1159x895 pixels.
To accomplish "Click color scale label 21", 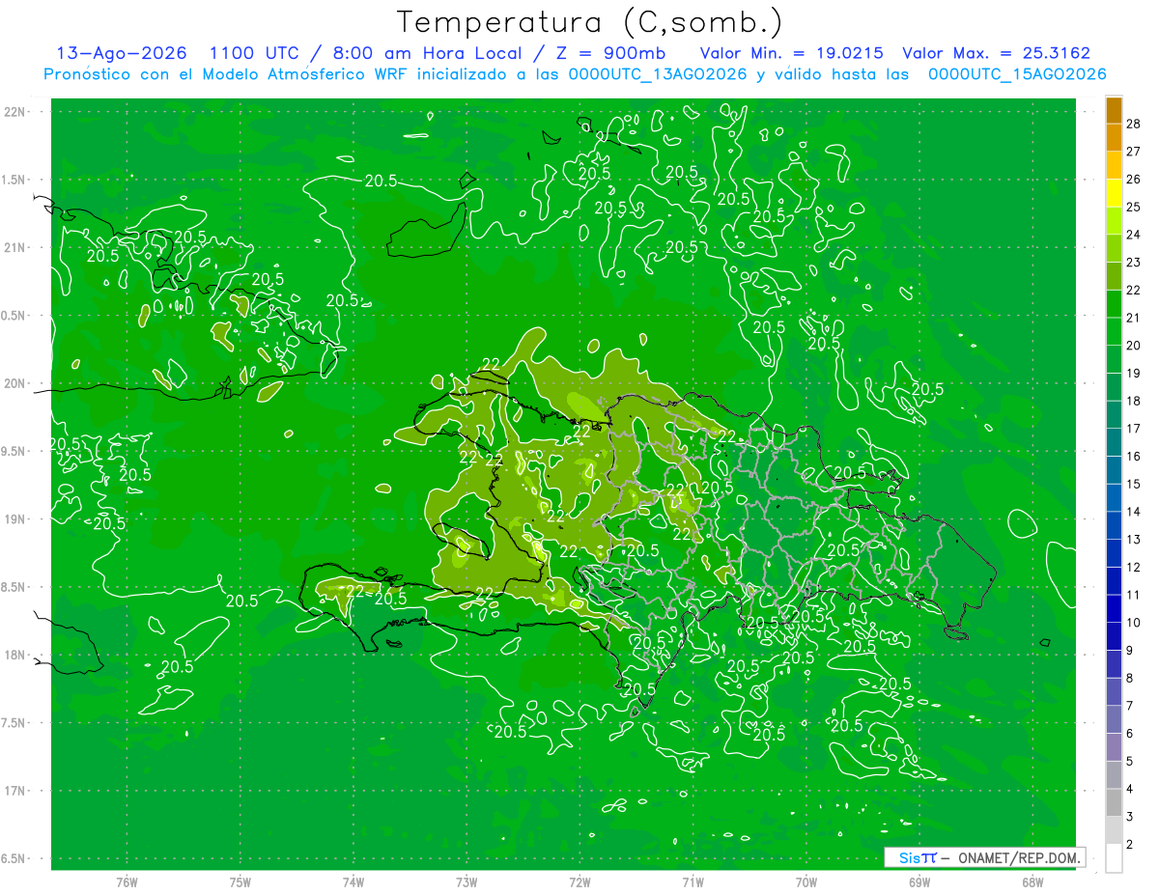I will tap(1135, 318).
